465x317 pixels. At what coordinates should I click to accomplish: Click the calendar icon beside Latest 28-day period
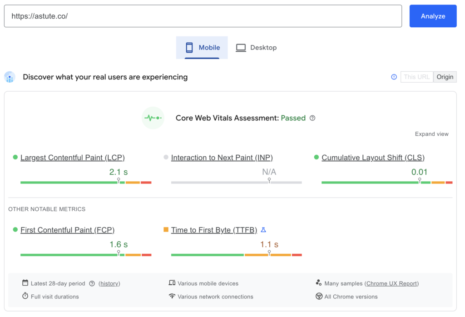25,283
